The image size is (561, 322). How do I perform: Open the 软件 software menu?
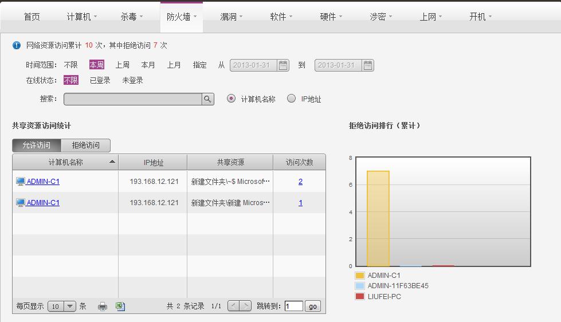[281, 17]
